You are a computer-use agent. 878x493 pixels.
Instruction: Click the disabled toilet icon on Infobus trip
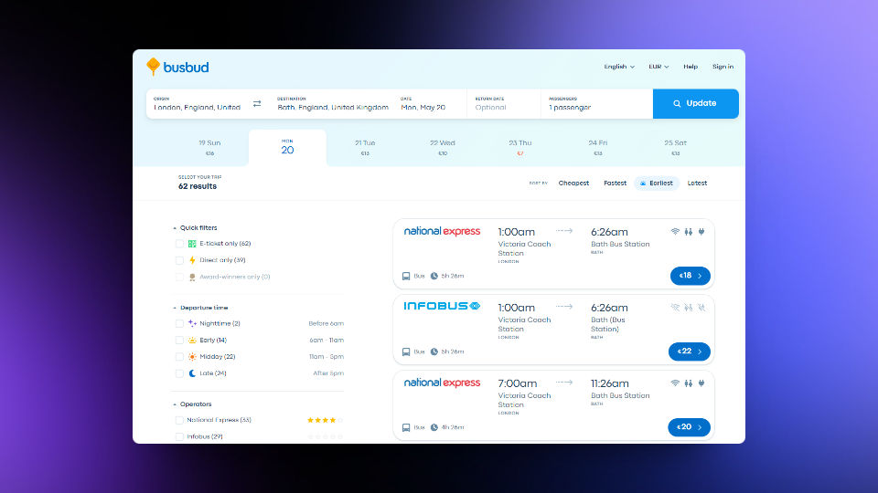click(688, 308)
